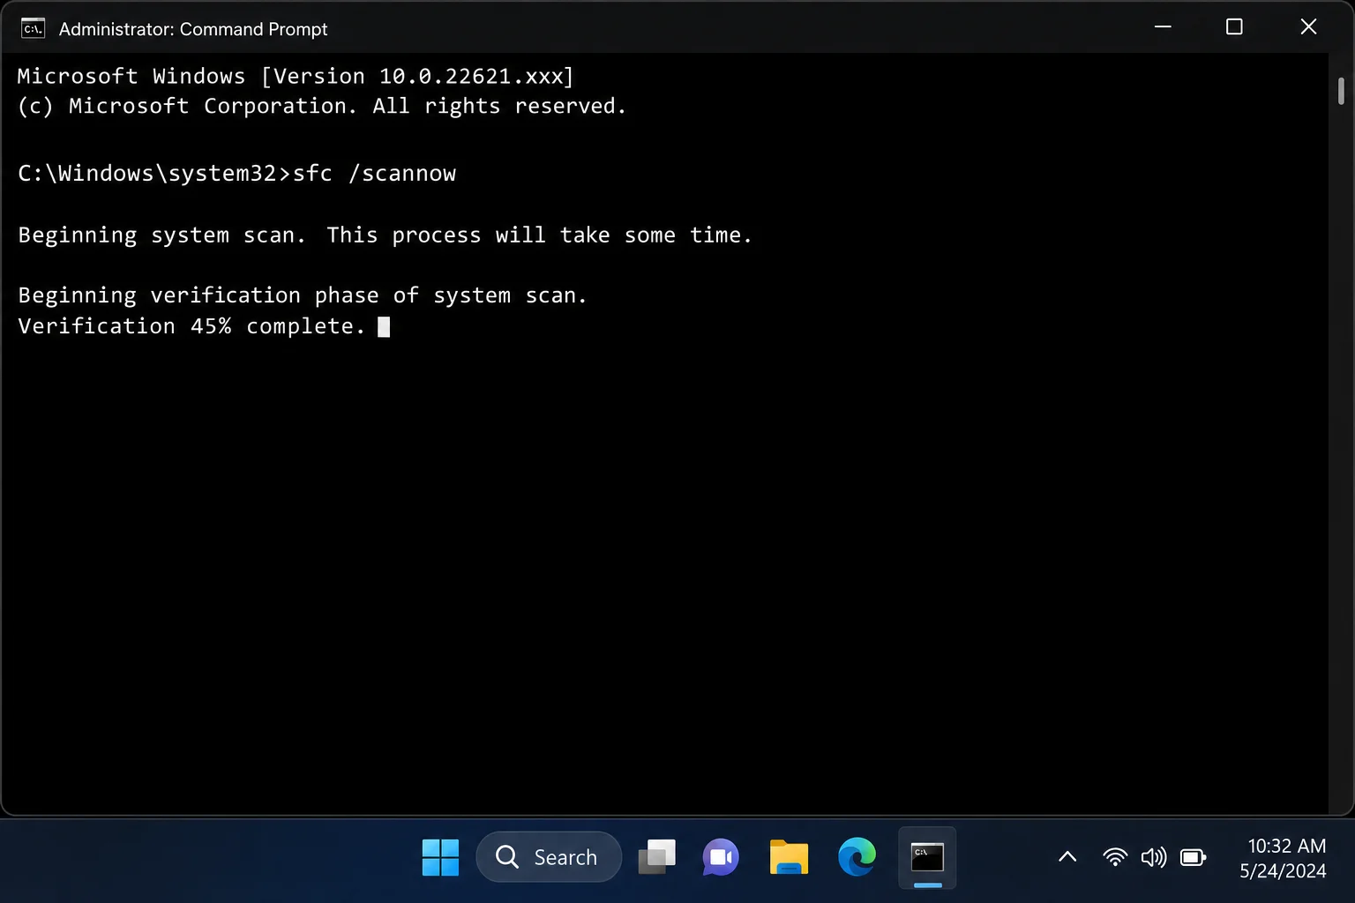Click 'Microsoft Windows [Version 10.0.22621.xxx]' line

[x=296, y=77]
